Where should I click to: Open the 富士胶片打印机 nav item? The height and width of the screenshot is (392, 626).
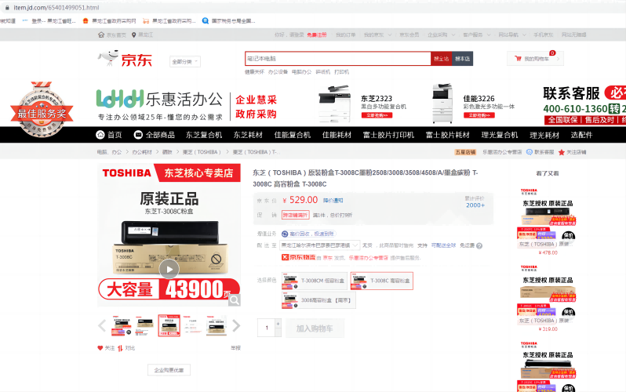point(388,135)
